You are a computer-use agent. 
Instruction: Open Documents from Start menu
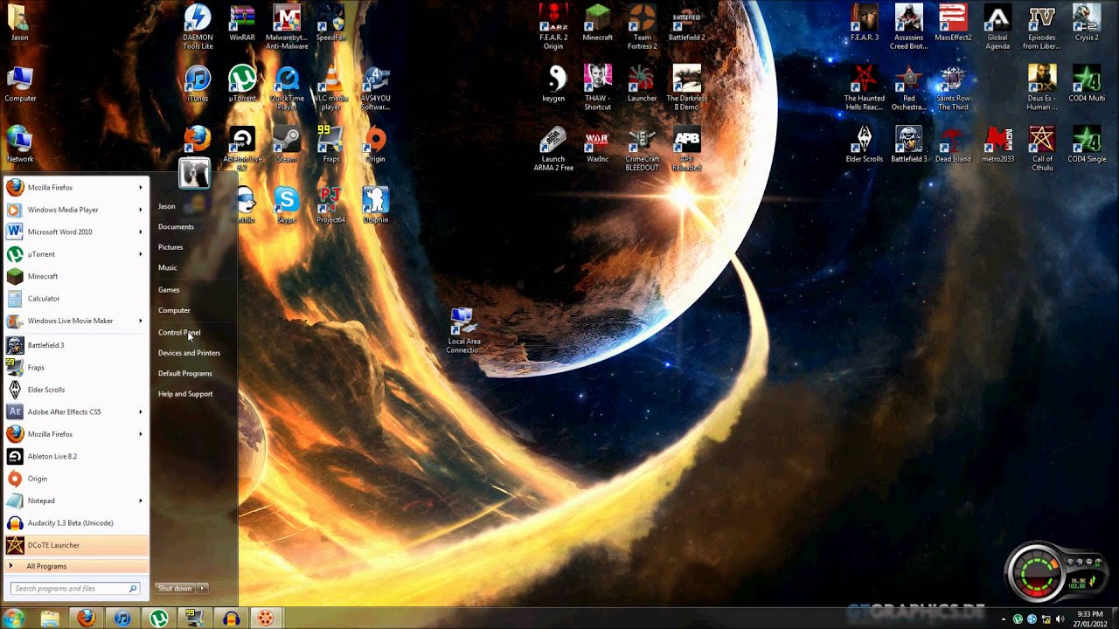pos(176,227)
